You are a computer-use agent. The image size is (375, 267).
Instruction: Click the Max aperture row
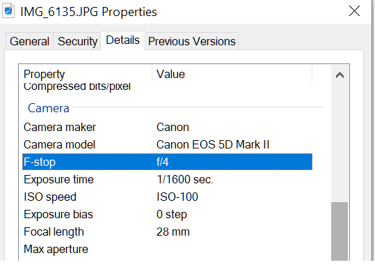coord(167,250)
